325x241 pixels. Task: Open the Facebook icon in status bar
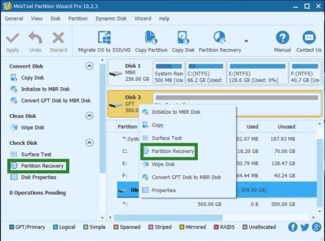pos(293,227)
